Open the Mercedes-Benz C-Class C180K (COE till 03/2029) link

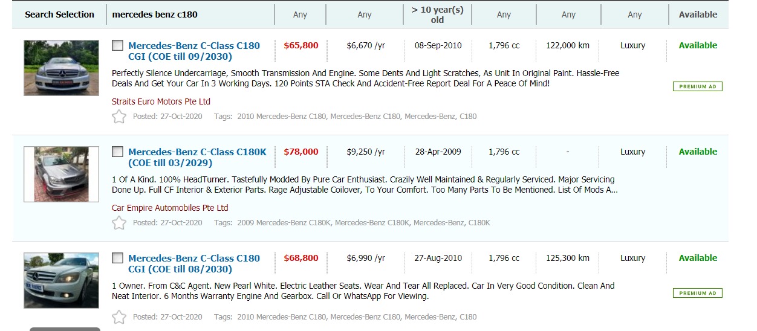[x=197, y=157]
